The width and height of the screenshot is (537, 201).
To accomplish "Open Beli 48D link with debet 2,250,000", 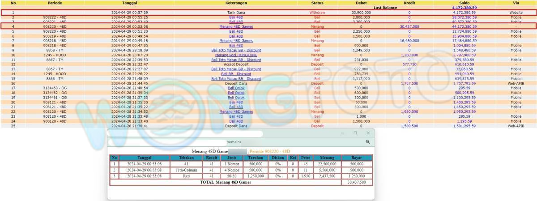I will coord(236,31).
